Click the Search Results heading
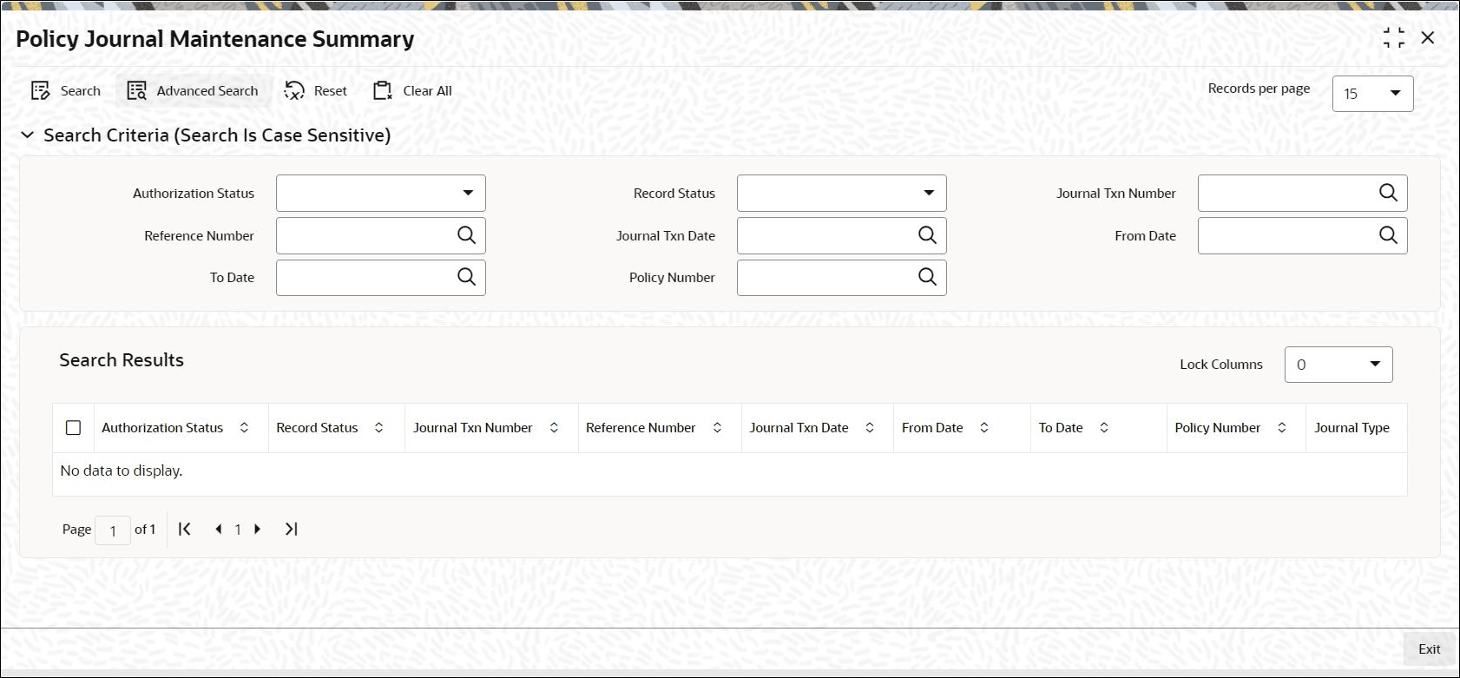1460x678 pixels. tap(122, 360)
